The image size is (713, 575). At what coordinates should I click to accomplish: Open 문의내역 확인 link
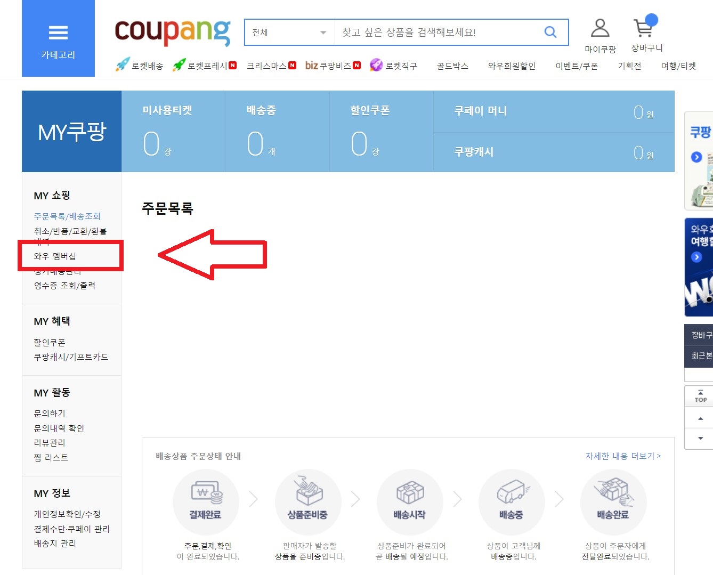(x=59, y=428)
